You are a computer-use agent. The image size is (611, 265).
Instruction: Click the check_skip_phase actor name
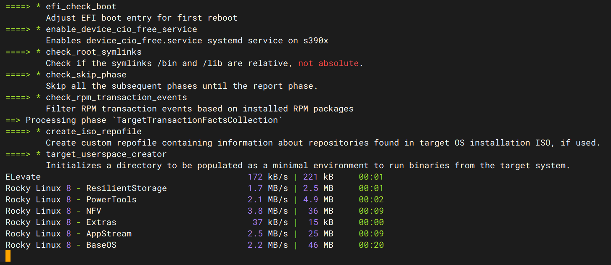86,74
